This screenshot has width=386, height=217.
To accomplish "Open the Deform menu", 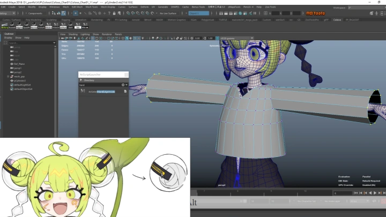I will pyautogui.click(x=144, y=7).
